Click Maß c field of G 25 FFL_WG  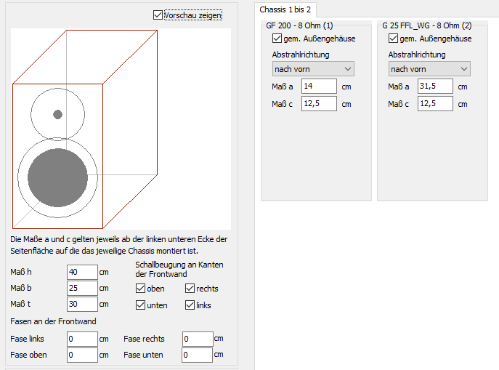[x=435, y=103]
